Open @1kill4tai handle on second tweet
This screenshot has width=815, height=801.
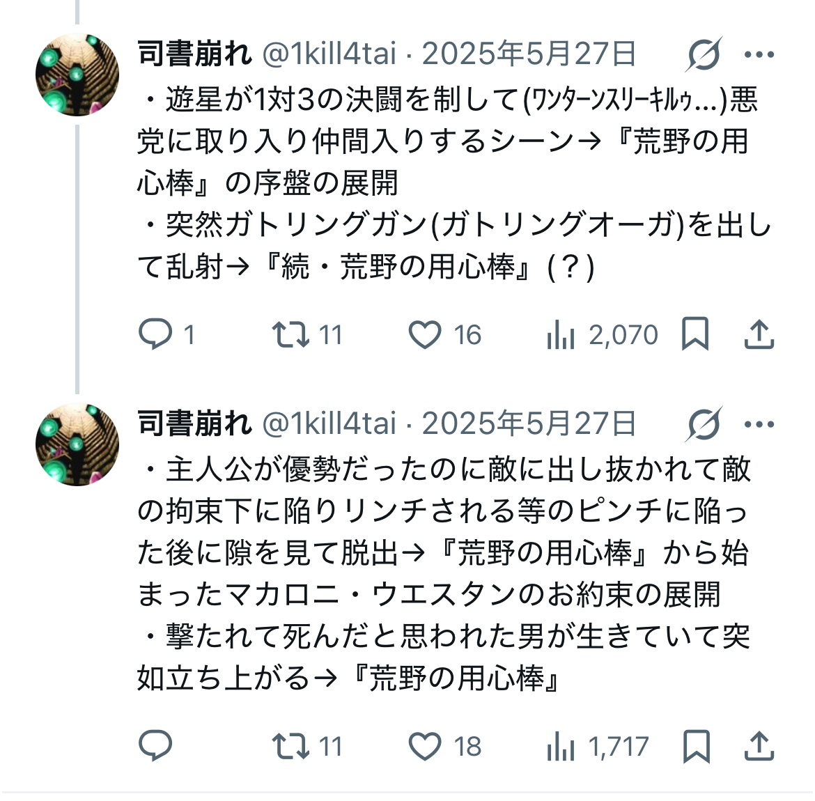329,424
